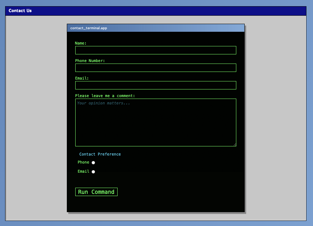Viewport: 313px width, 226px height.
Task: Choose the Email contact preference radio button
Action: [x=93, y=172]
